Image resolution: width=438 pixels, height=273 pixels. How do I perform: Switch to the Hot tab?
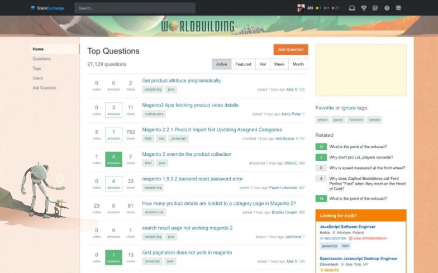click(x=263, y=64)
